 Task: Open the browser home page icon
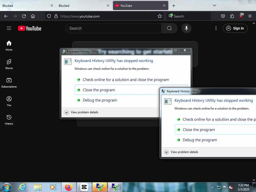pos(33,16)
